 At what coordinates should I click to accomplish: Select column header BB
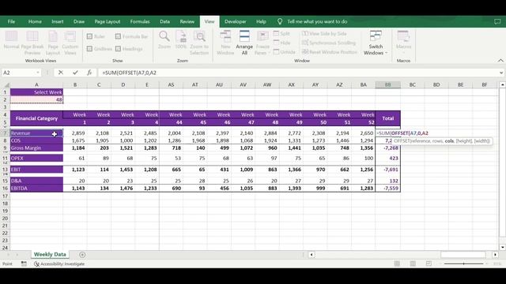[388, 84]
